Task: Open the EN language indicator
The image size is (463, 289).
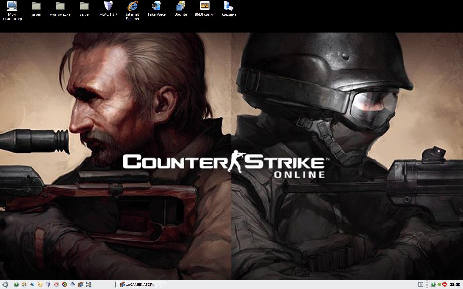Action: (421, 285)
